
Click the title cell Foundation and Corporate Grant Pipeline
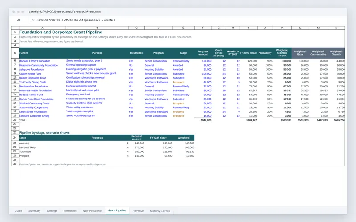click(x=61, y=32)
